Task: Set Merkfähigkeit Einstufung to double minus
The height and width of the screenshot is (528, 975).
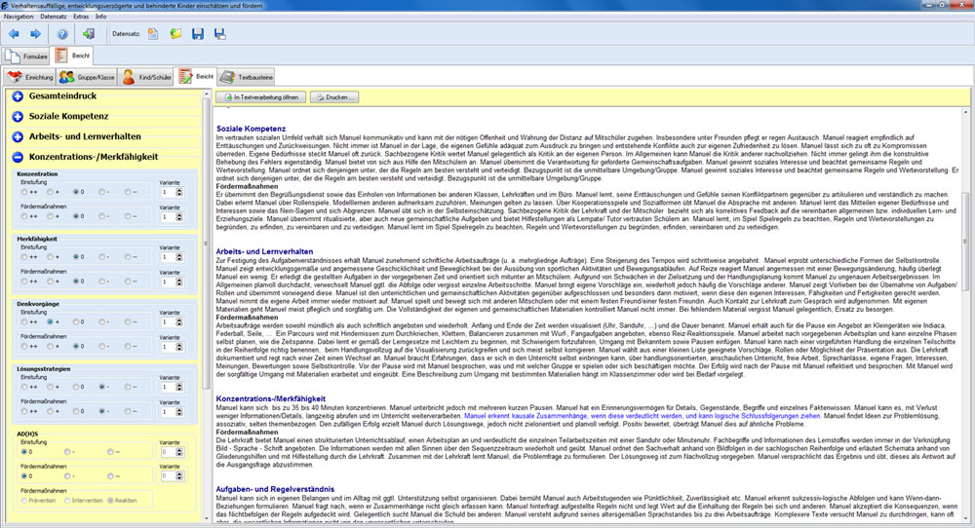Action: pos(127,256)
